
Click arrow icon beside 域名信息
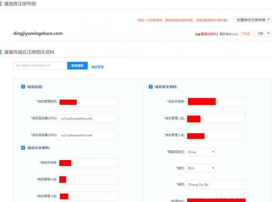click(x=23, y=86)
